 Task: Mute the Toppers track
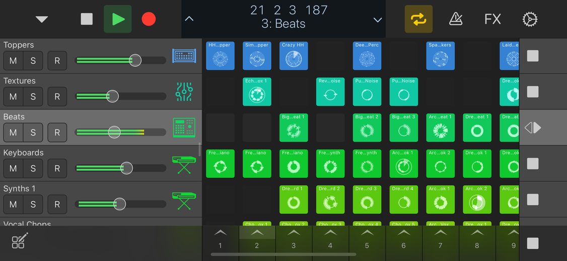[14, 61]
